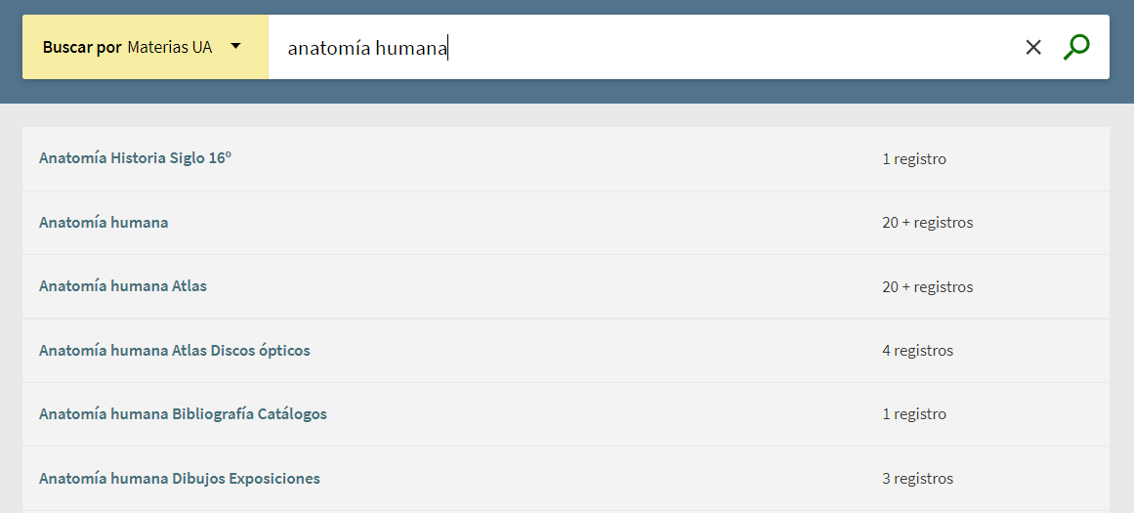This screenshot has width=1134, height=513.
Task: Clear the search text with the X icon
Action: click(x=1033, y=47)
